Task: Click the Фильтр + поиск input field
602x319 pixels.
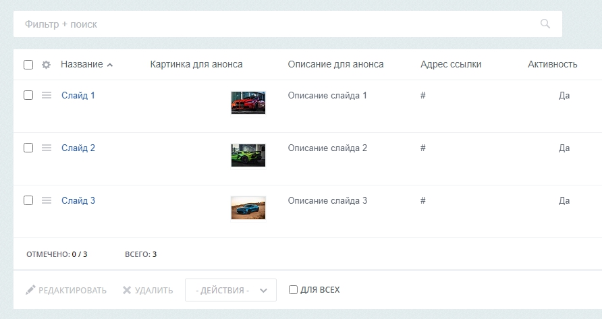Action: click(288, 24)
